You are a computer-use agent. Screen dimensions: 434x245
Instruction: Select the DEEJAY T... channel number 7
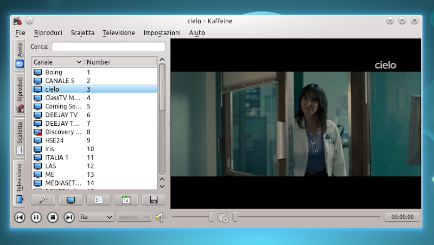[94, 124]
